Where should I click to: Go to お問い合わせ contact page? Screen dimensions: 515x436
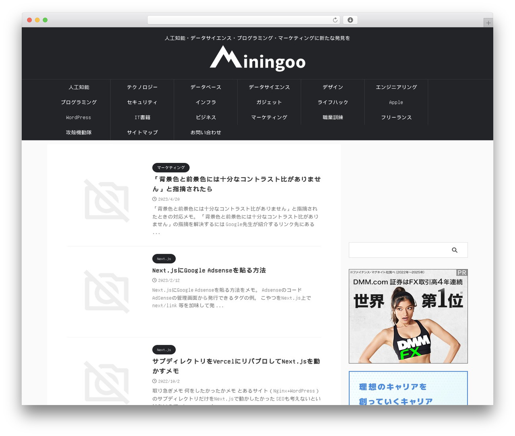tap(206, 132)
